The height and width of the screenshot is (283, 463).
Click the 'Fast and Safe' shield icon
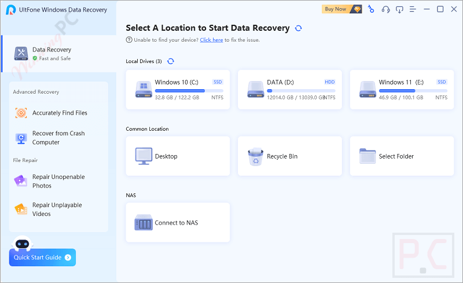click(x=35, y=58)
